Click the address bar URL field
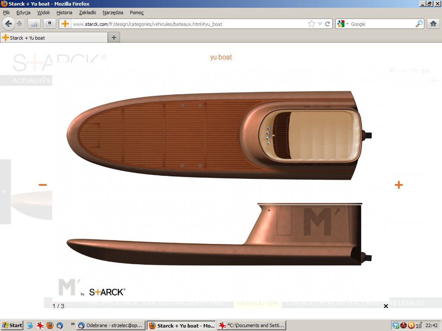This screenshot has height=331, width=442. (x=189, y=24)
